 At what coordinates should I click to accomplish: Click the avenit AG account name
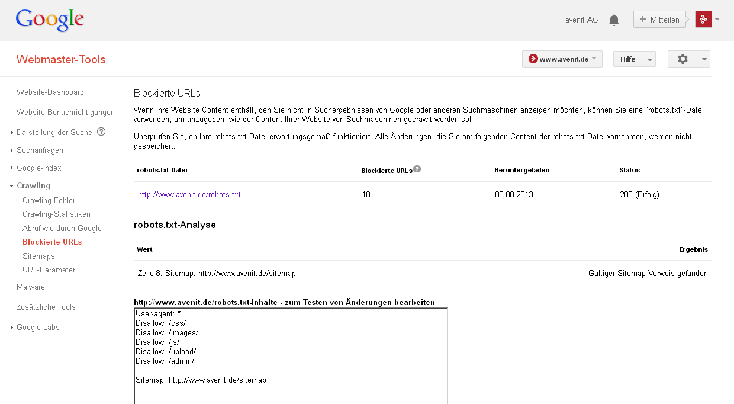point(582,20)
